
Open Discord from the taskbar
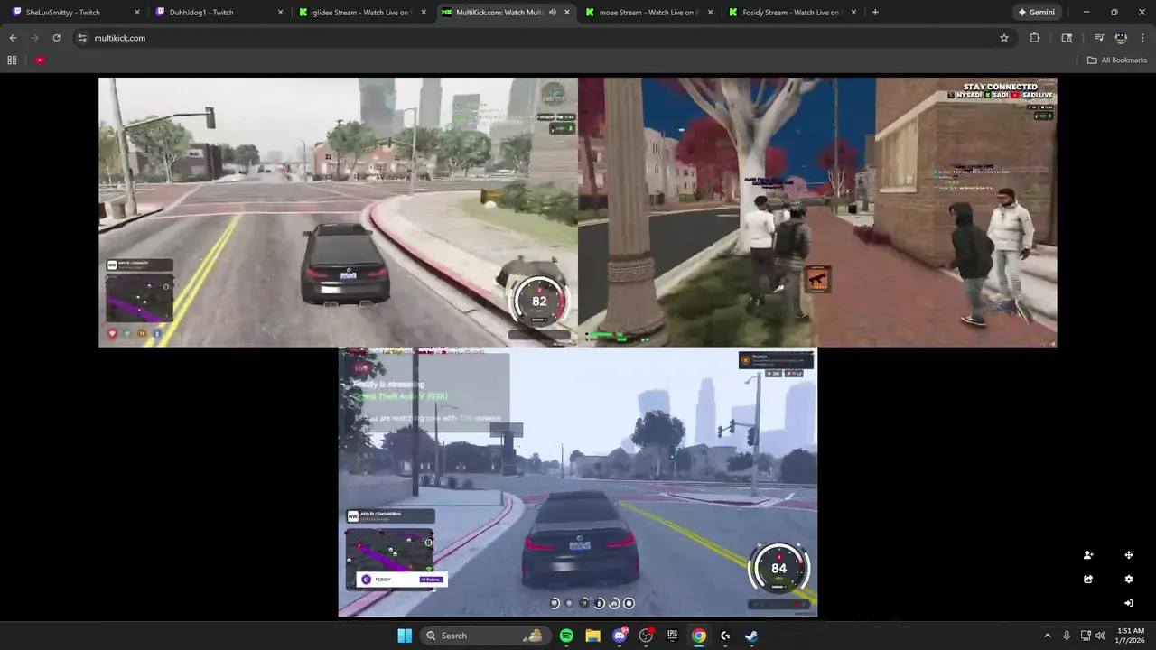pyautogui.click(x=620, y=636)
